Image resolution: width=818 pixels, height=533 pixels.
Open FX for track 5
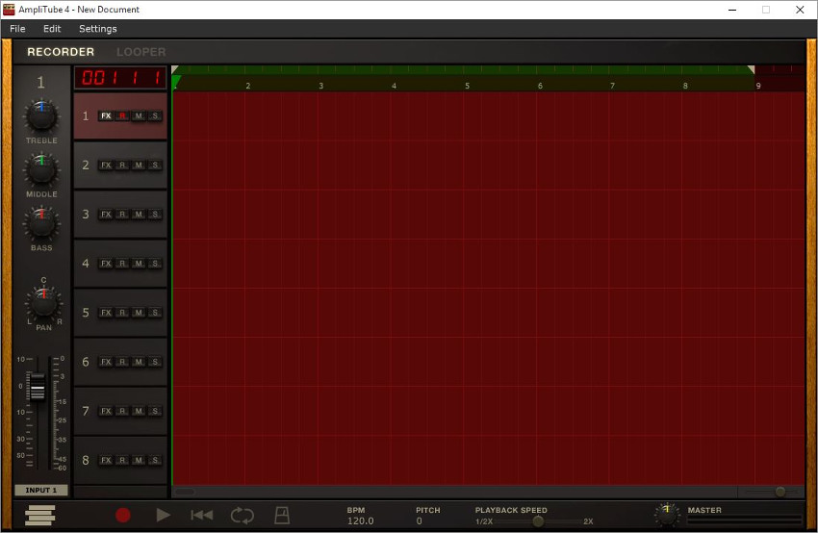click(106, 313)
